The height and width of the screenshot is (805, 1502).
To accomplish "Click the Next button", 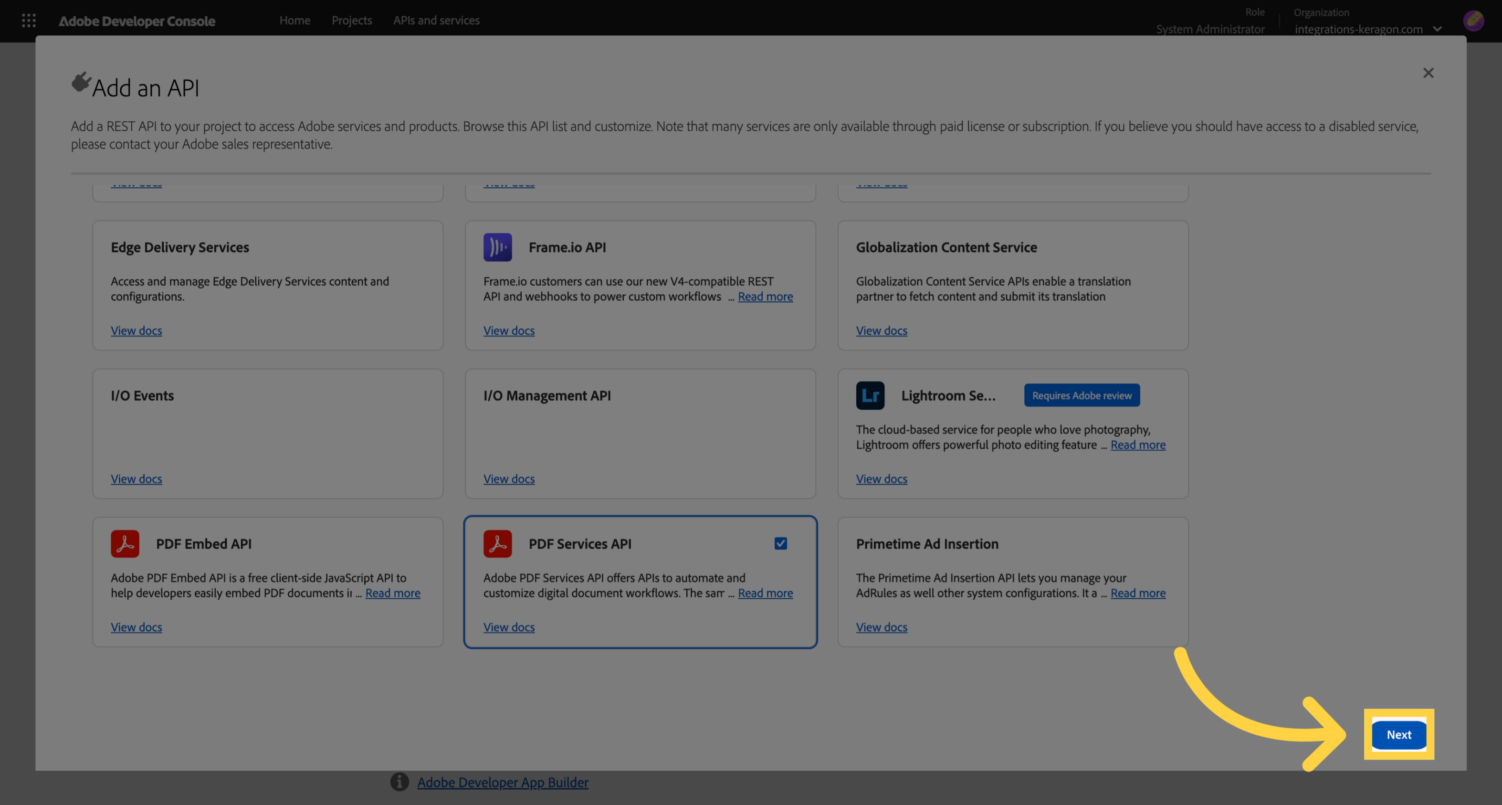I will click(1399, 734).
